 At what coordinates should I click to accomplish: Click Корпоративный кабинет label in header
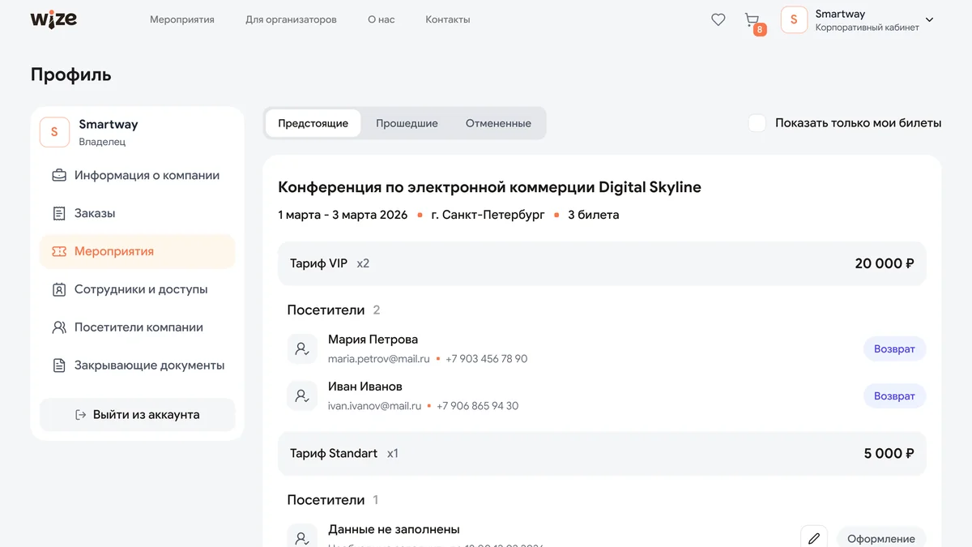click(867, 28)
